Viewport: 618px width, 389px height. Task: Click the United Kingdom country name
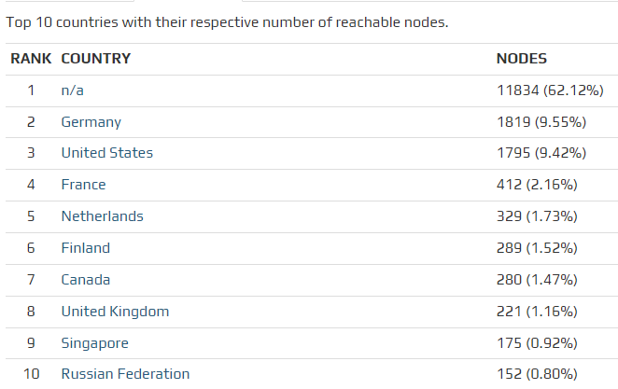coord(116,312)
